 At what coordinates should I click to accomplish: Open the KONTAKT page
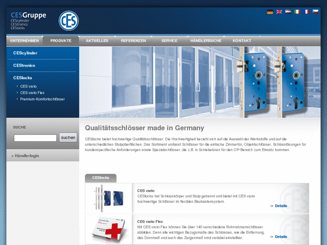[x=242, y=41]
